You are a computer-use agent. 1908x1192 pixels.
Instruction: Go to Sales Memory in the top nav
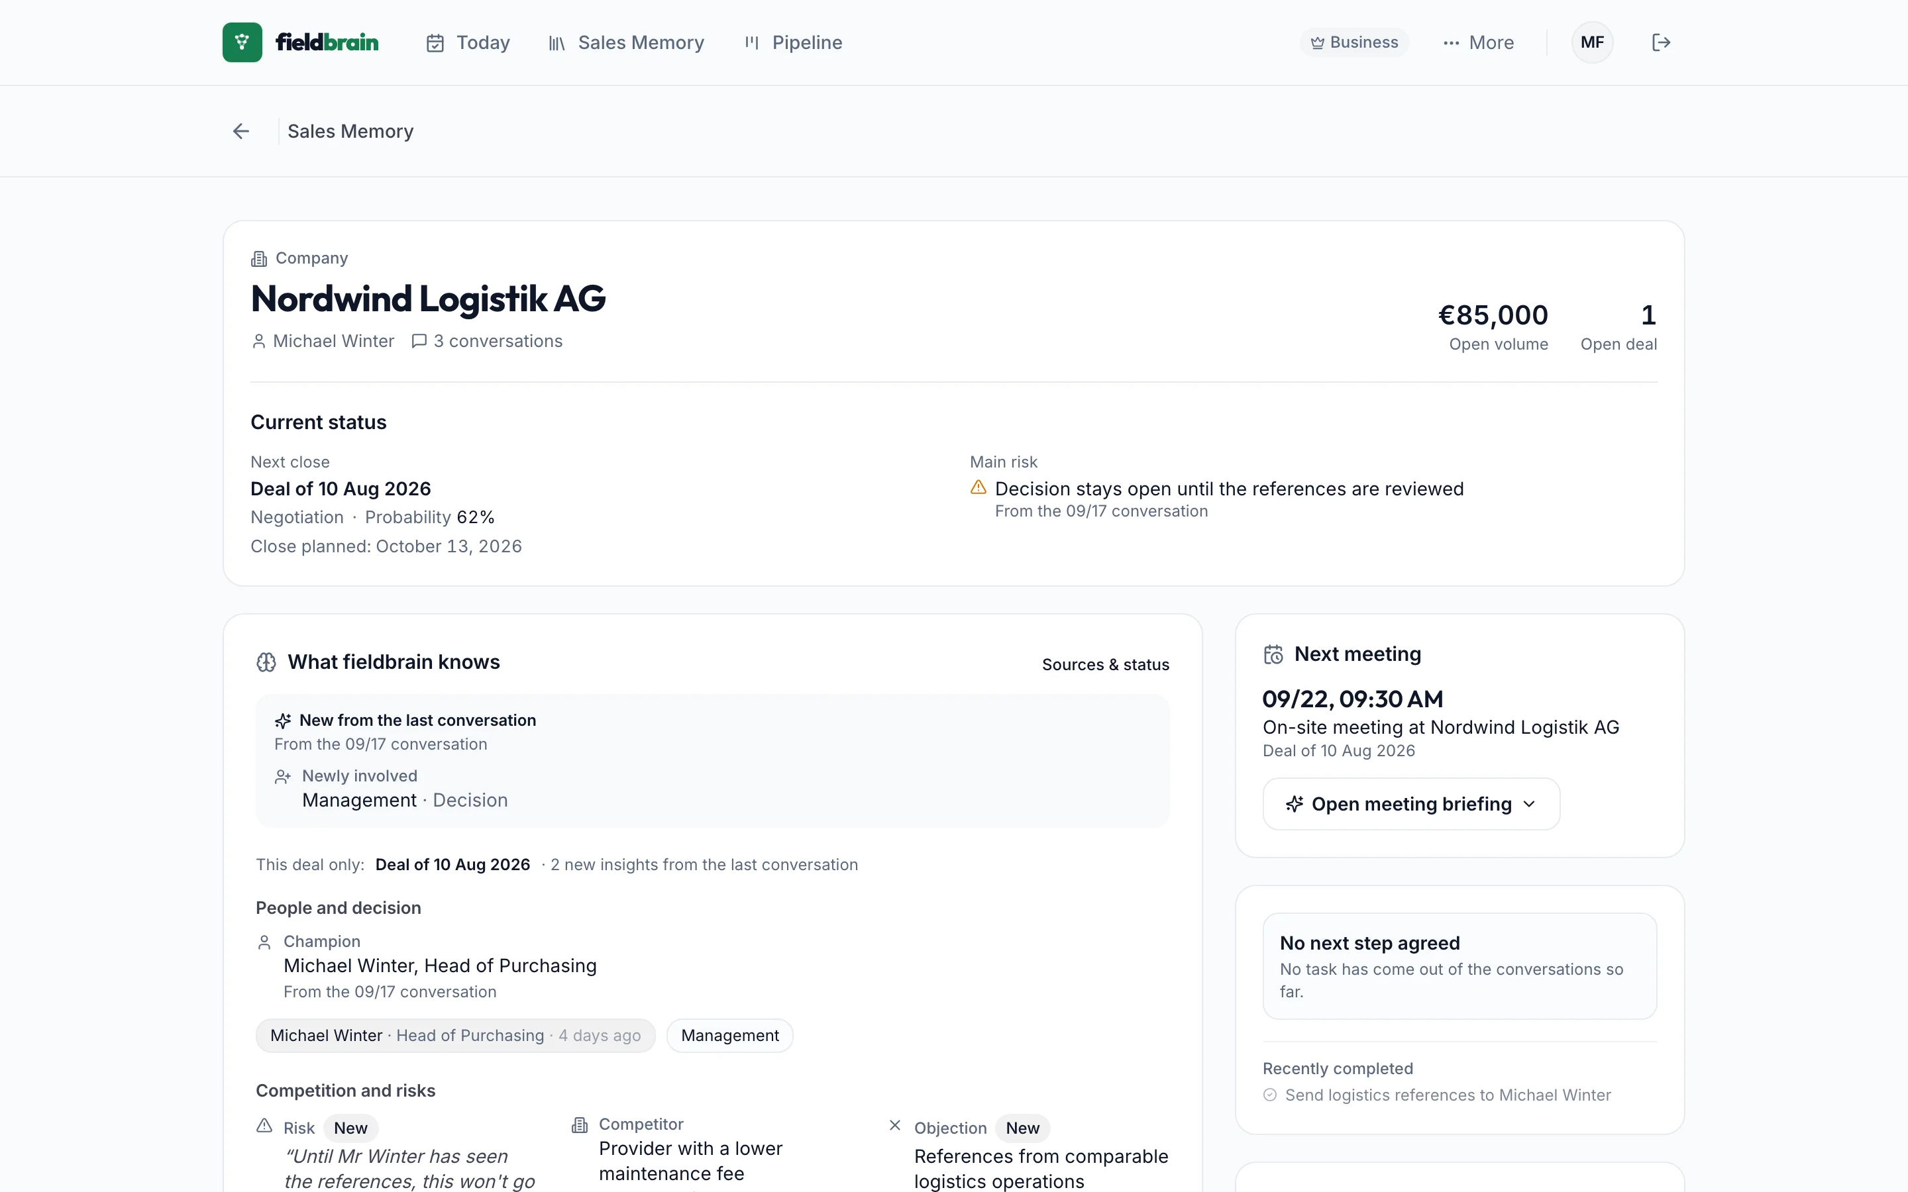626,42
